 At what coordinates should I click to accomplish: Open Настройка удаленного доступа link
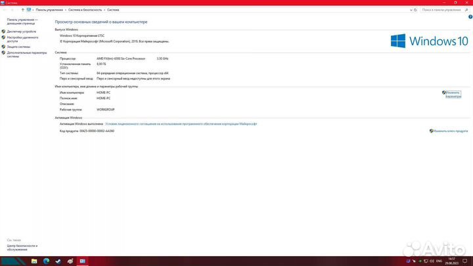22,39
